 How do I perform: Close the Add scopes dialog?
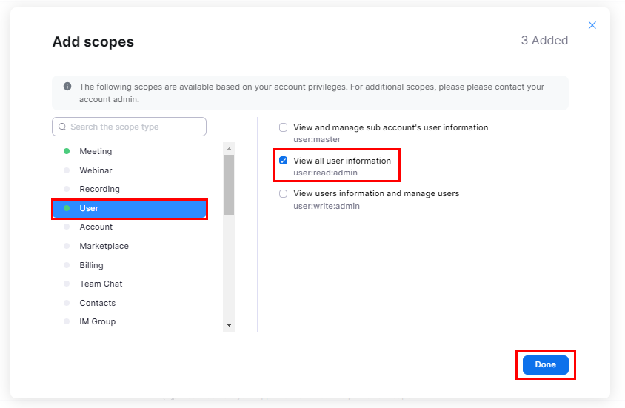(x=592, y=25)
